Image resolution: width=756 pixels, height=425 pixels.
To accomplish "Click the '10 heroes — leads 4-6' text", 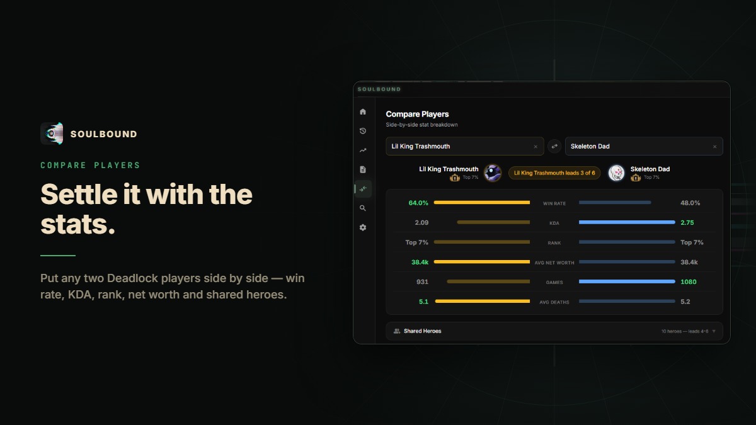I will [685, 331].
